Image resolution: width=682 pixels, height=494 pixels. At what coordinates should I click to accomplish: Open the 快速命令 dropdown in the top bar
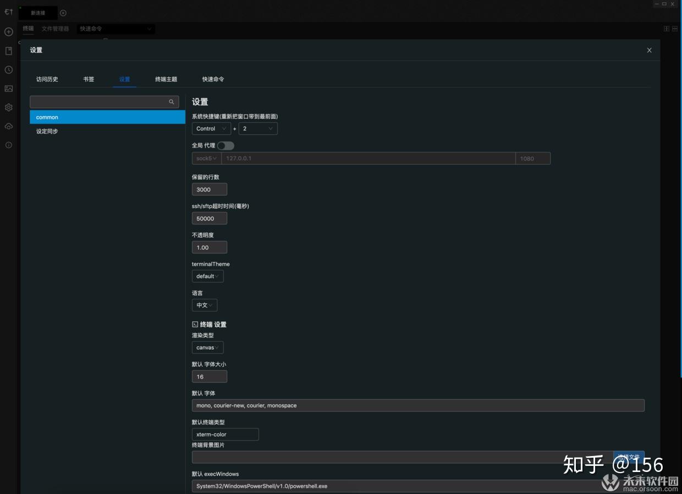pos(116,29)
